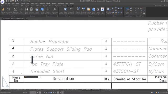Screen dimensions: 168x94
Task: Select the Block Break tool
Action: tap(27, 11)
